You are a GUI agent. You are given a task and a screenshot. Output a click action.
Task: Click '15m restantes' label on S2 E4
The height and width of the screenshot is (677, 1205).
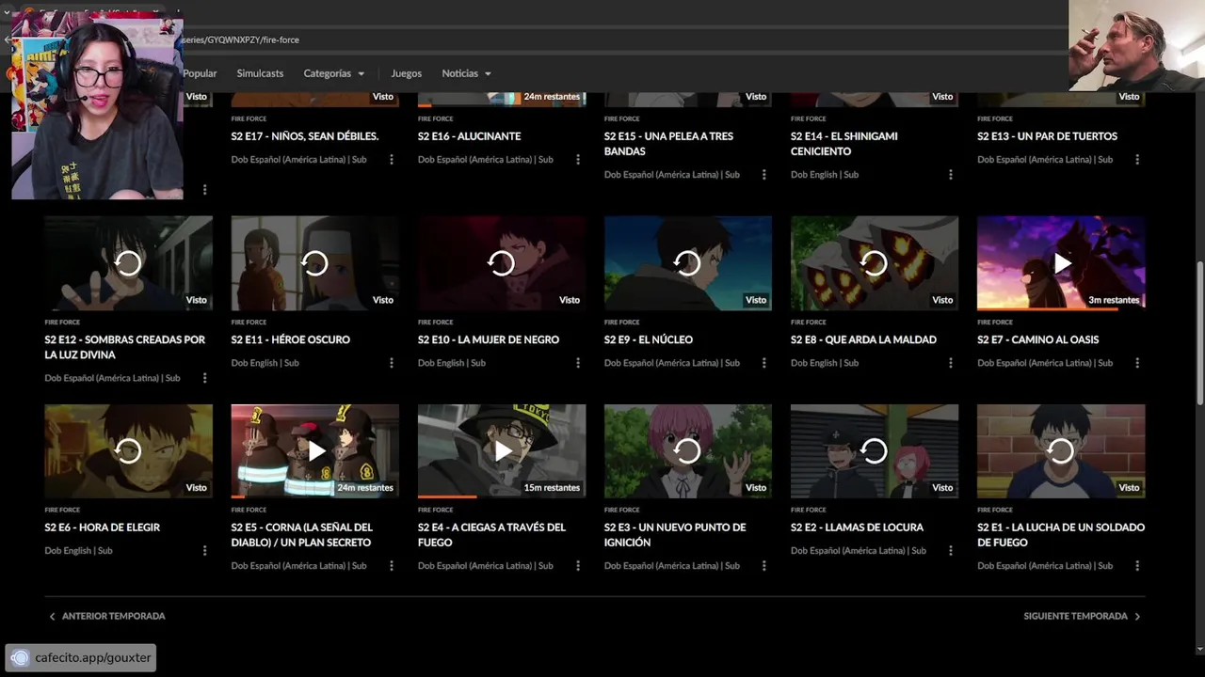[552, 488]
